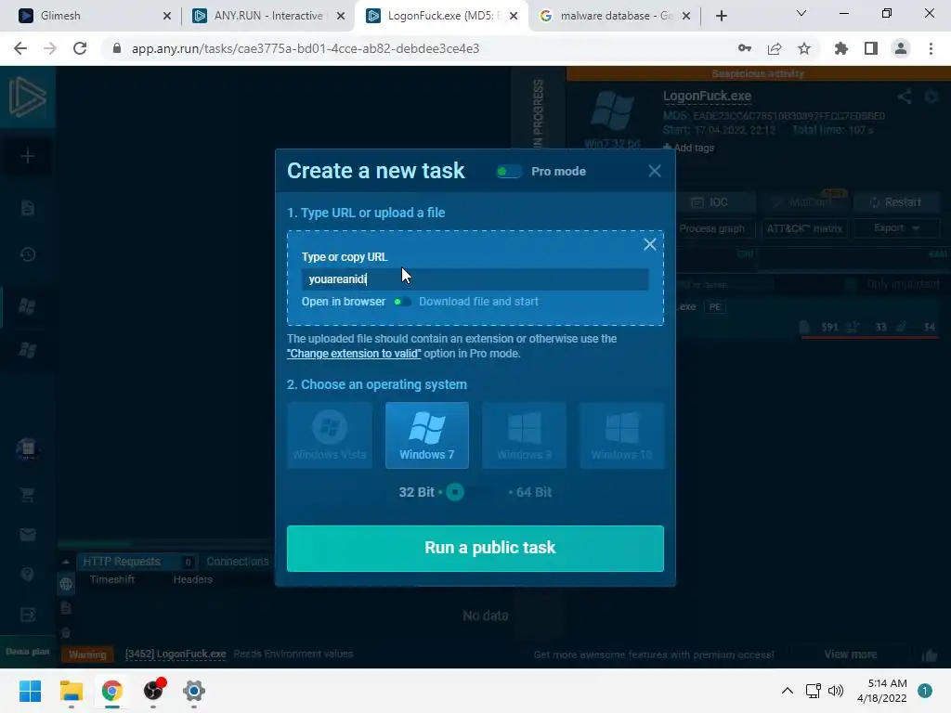Switch to the Glimesh browser tab
951x713 pixels.
pos(94,16)
